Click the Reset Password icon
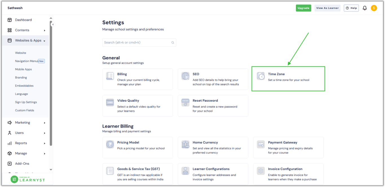The height and width of the screenshot is (187, 388). click(x=185, y=103)
